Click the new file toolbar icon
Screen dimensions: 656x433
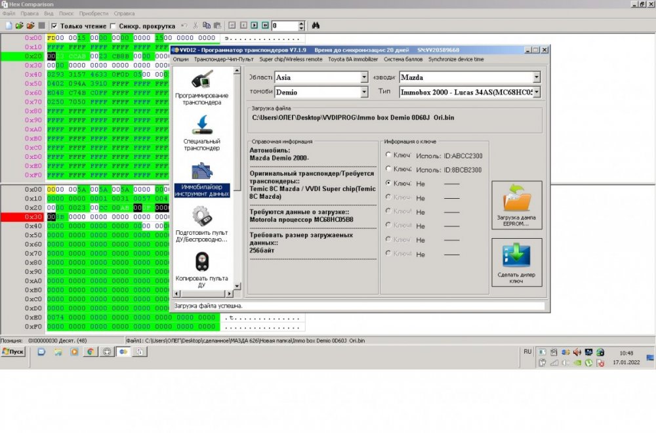pyautogui.click(x=9, y=26)
